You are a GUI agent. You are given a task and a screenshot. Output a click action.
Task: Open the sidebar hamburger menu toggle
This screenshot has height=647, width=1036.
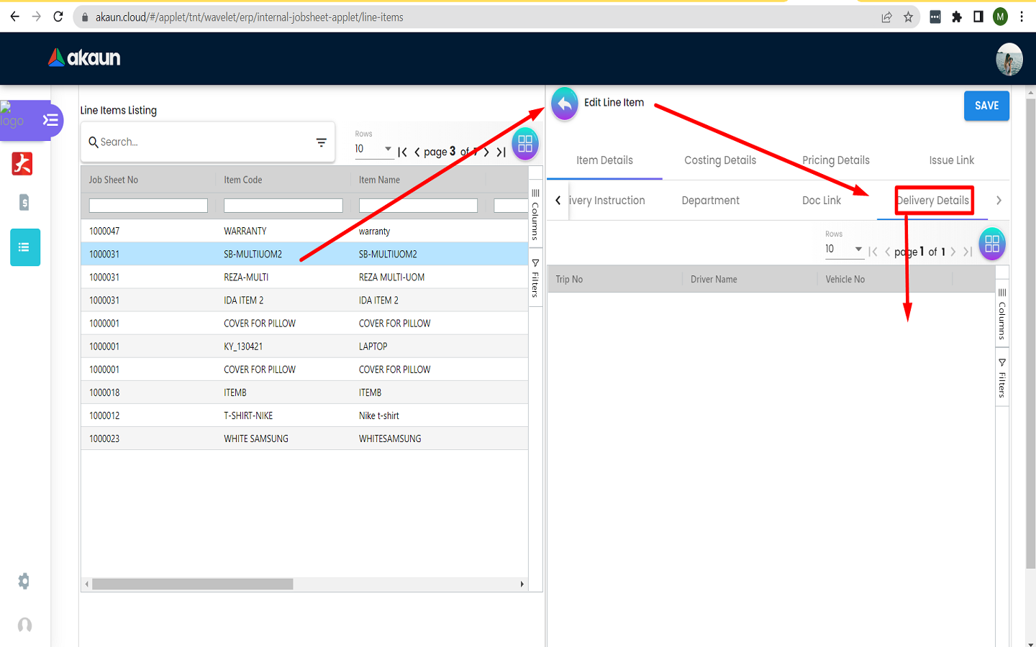click(50, 120)
